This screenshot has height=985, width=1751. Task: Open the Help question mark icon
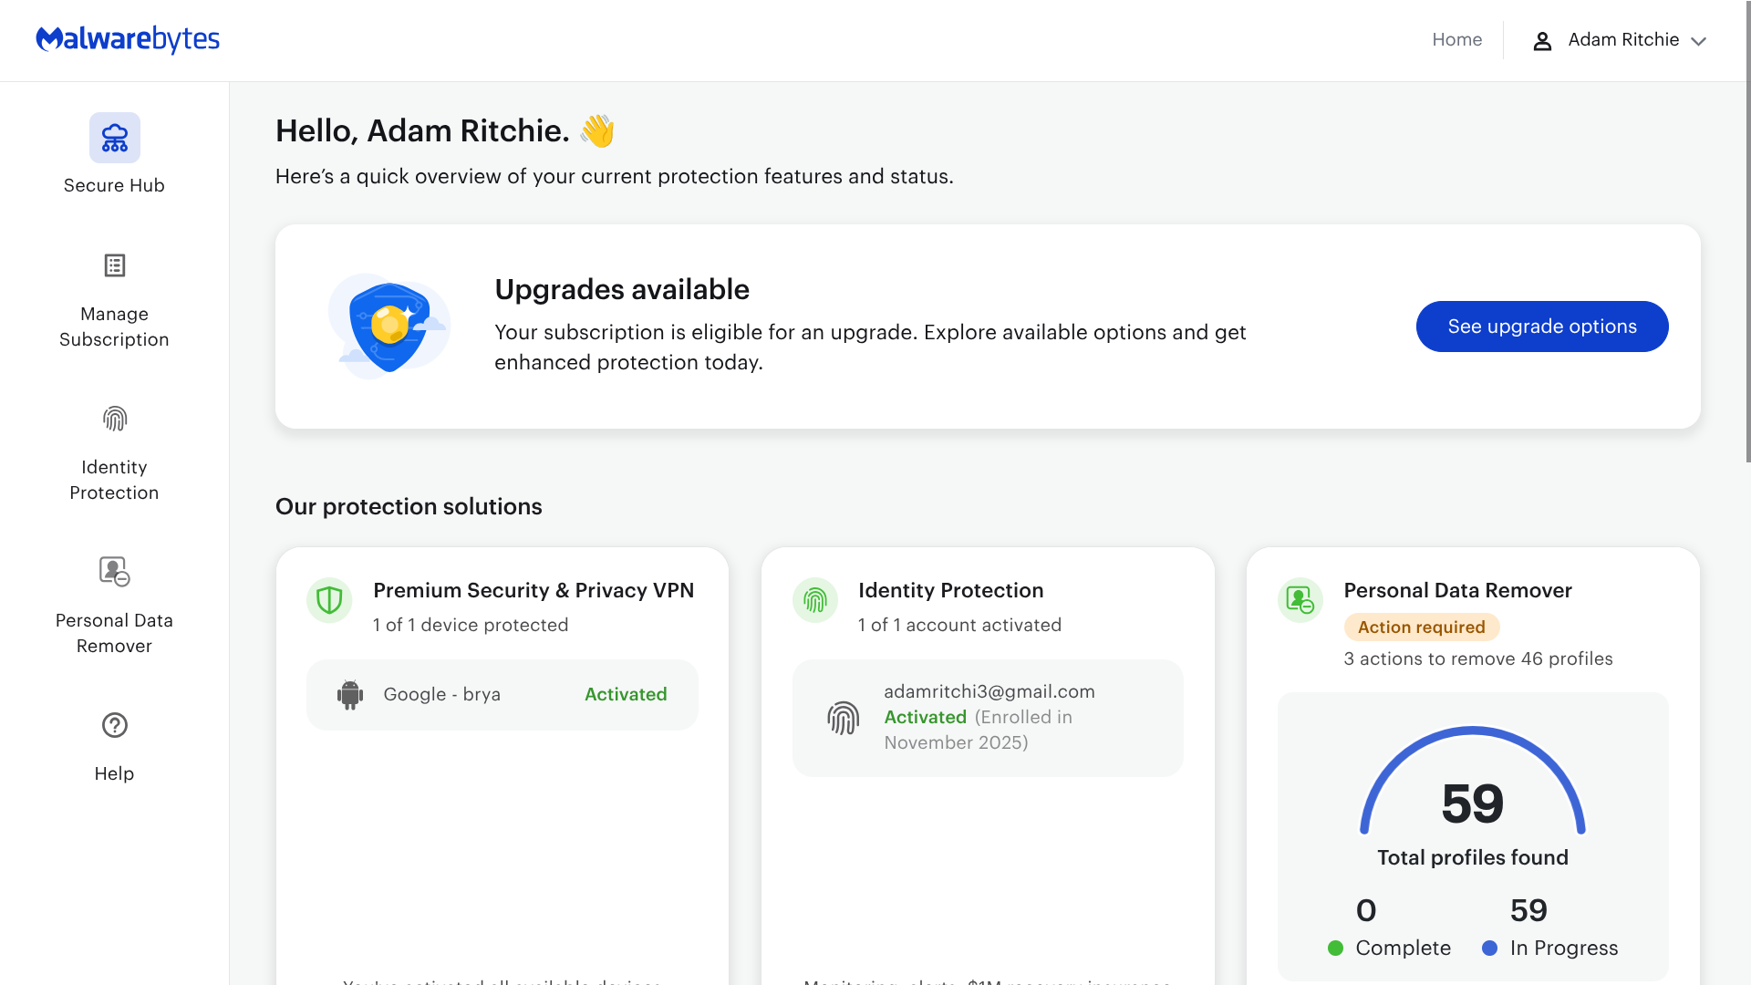(x=115, y=725)
